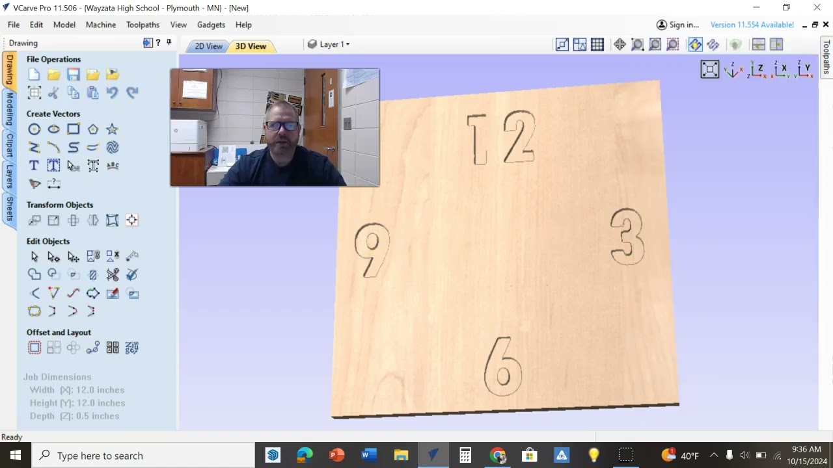Click the Windows search box in taskbar
Screen dimensions: 833x468
tap(143, 455)
